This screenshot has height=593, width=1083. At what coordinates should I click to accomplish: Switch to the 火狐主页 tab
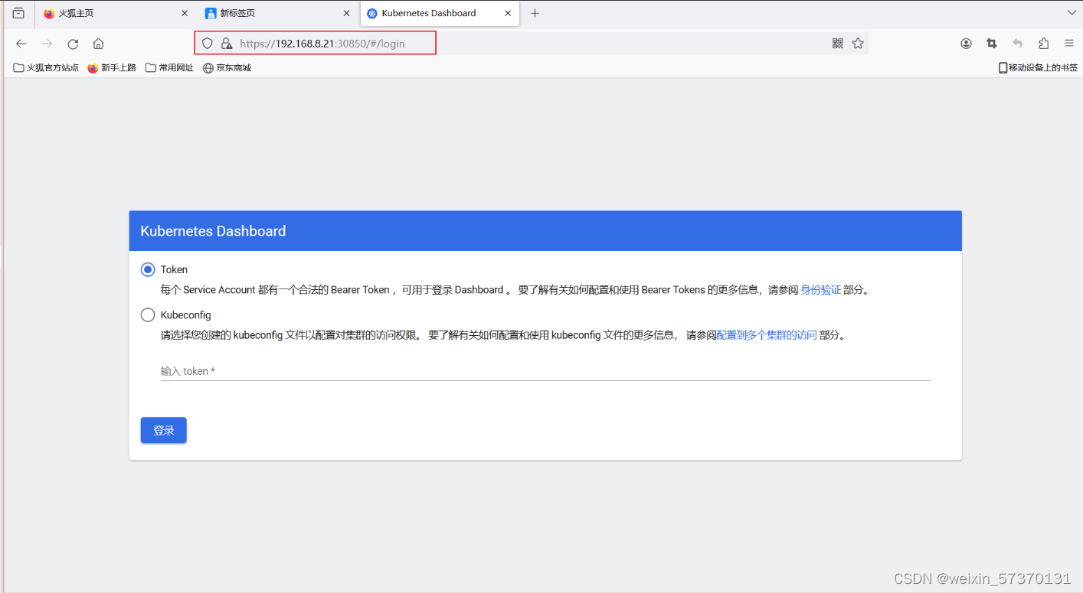point(115,13)
